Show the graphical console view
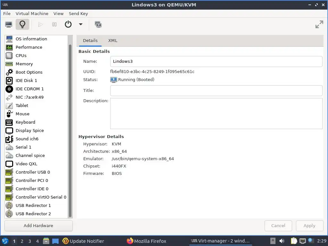 pos(9,24)
